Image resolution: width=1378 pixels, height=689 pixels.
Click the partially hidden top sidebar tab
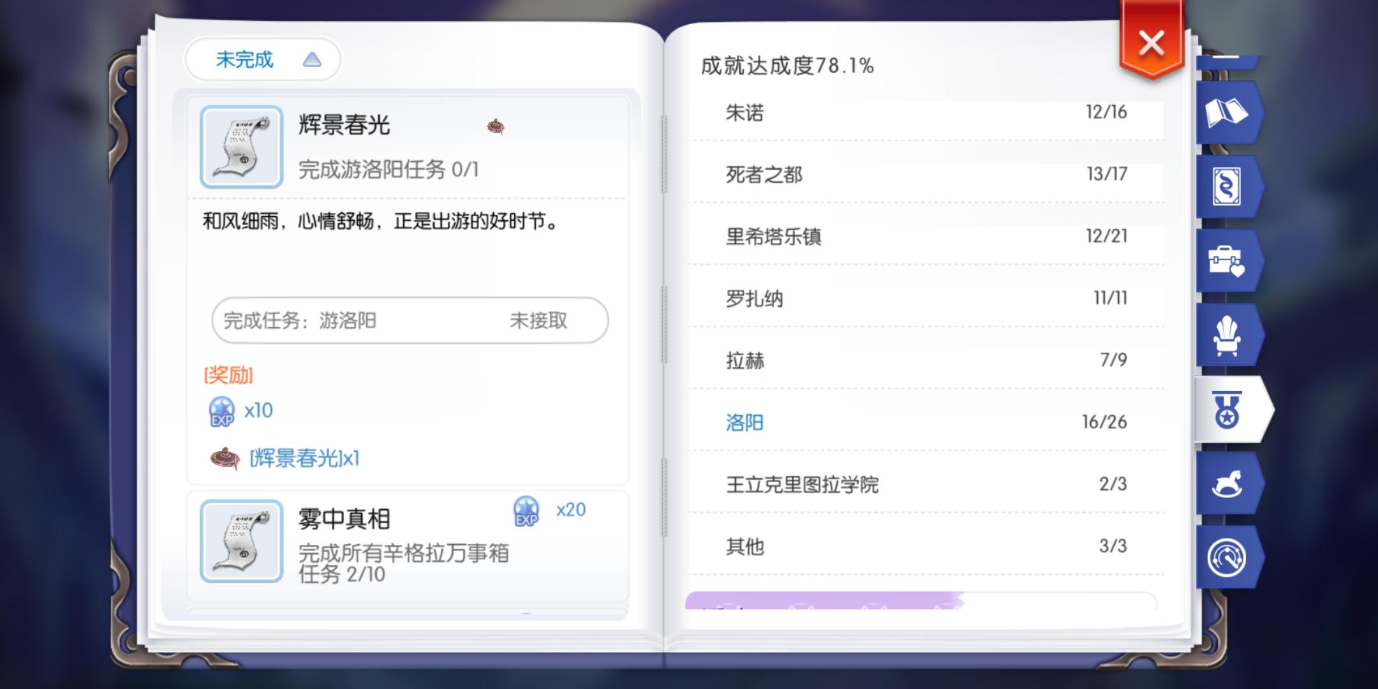[x=1226, y=63]
